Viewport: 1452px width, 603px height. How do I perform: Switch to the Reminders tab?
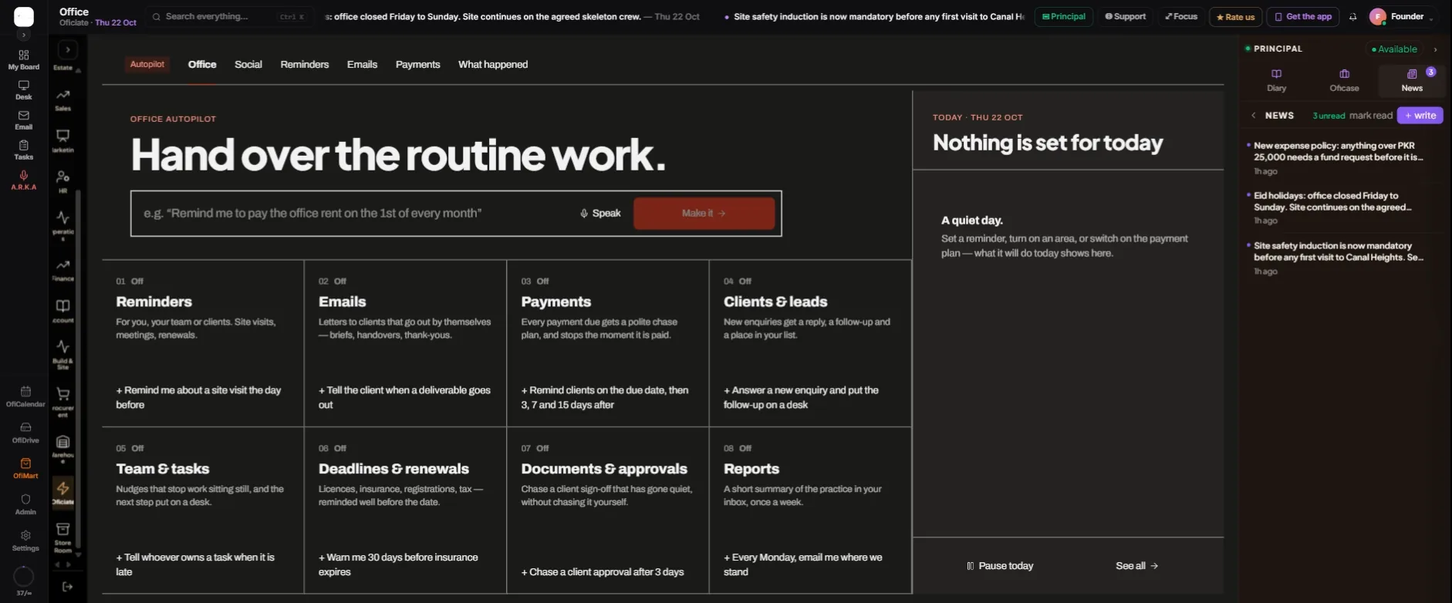click(x=305, y=65)
